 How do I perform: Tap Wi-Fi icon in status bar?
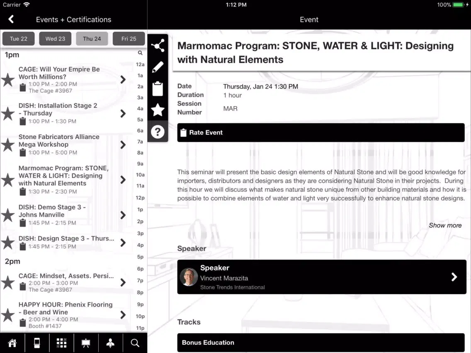(27, 5)
